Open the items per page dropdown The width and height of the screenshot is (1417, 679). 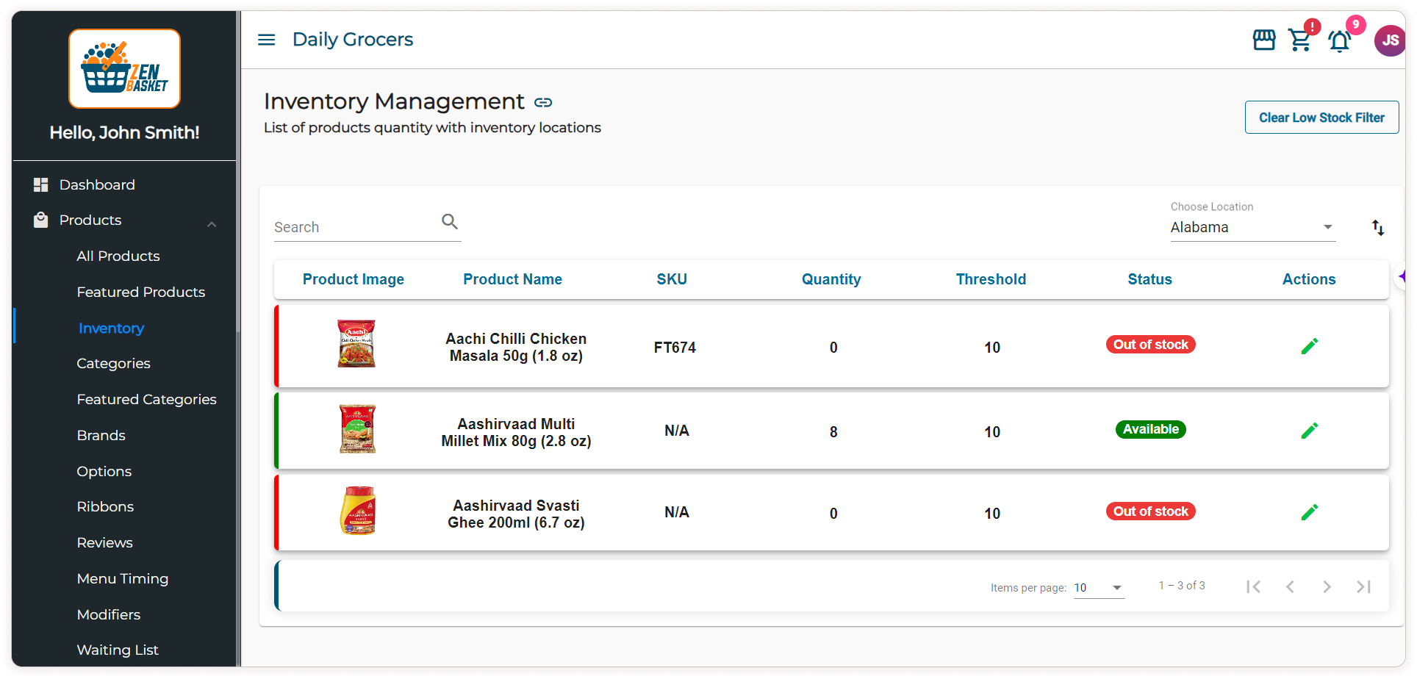(x=1099, y=588)
